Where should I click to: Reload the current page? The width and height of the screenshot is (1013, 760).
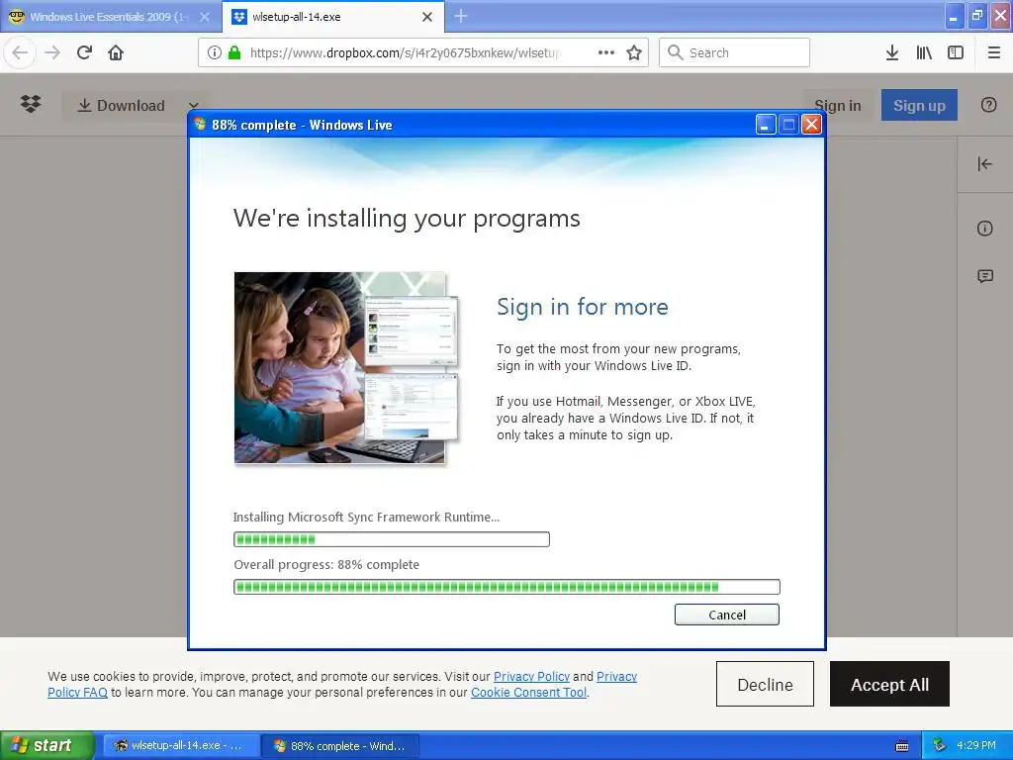pos(85,52)
